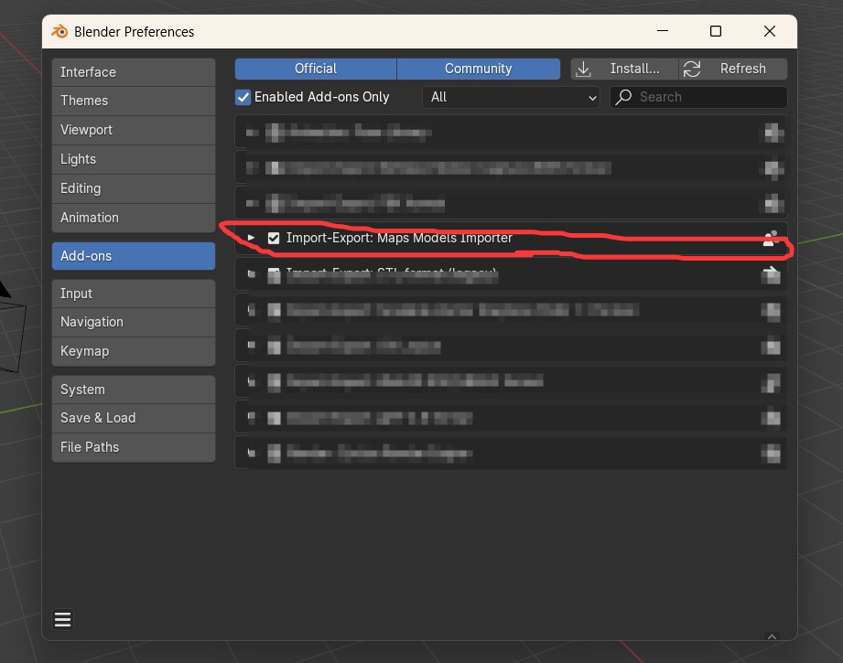
Task: Switch to the Community add-ons tab
Action: (478, 68)
